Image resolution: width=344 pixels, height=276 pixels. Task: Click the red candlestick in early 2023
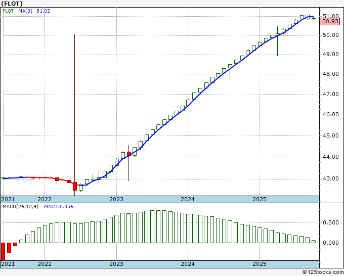[129, 154]
